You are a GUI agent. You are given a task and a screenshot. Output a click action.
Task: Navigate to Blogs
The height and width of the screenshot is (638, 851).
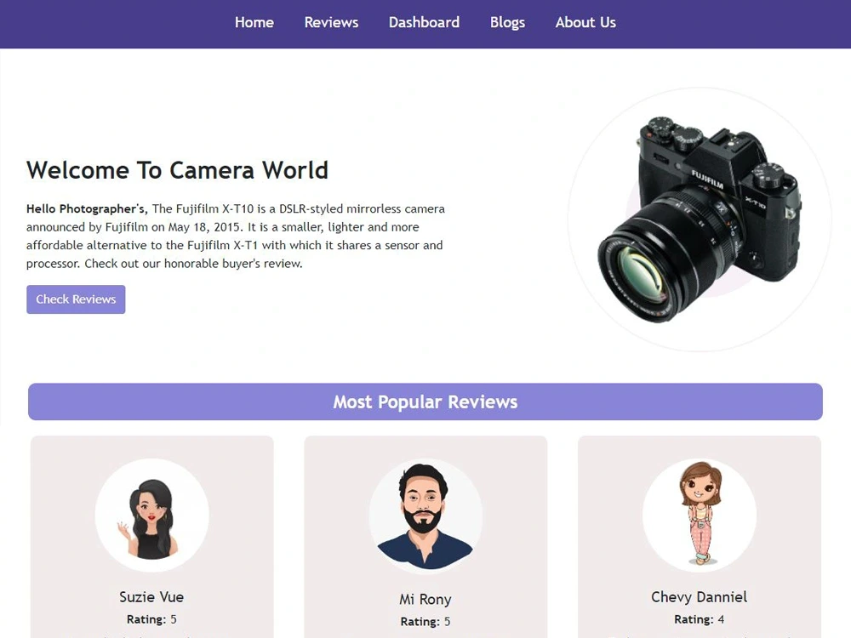507,22
